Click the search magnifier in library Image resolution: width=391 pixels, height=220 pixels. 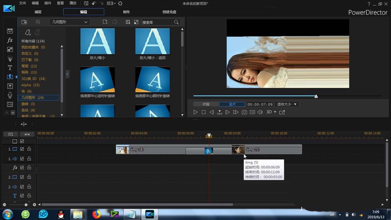tap(176, 22)
